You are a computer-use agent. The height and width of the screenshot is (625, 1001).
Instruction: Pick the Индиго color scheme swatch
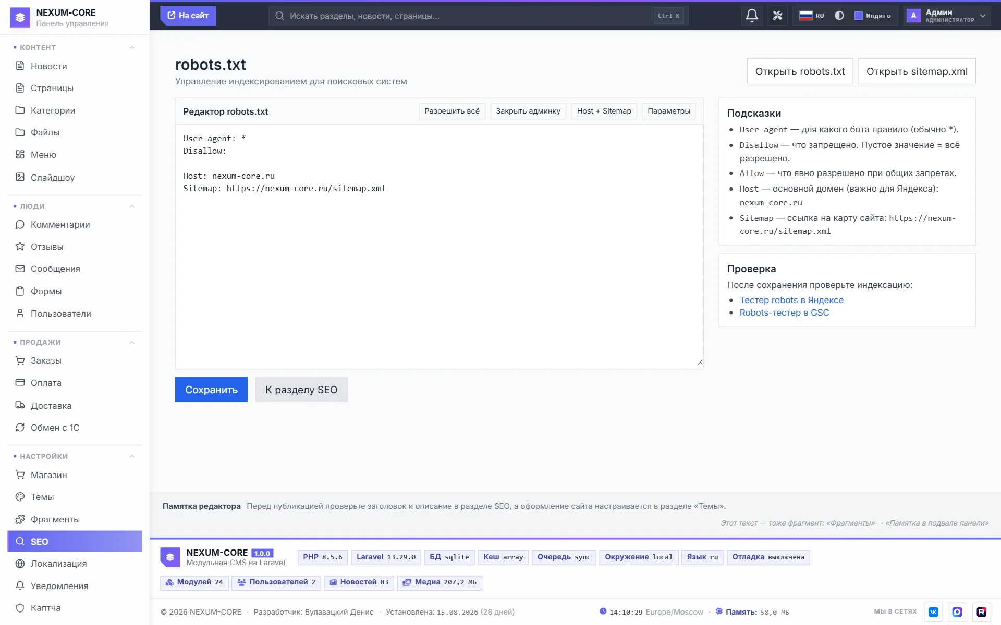(872, 16)
